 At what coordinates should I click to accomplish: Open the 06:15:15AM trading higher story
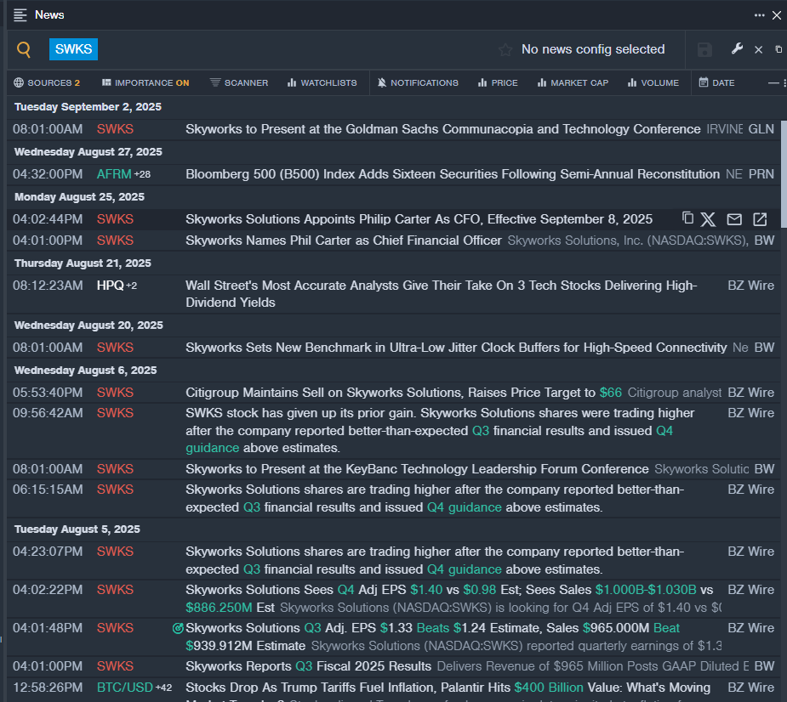tap(435, 498)
